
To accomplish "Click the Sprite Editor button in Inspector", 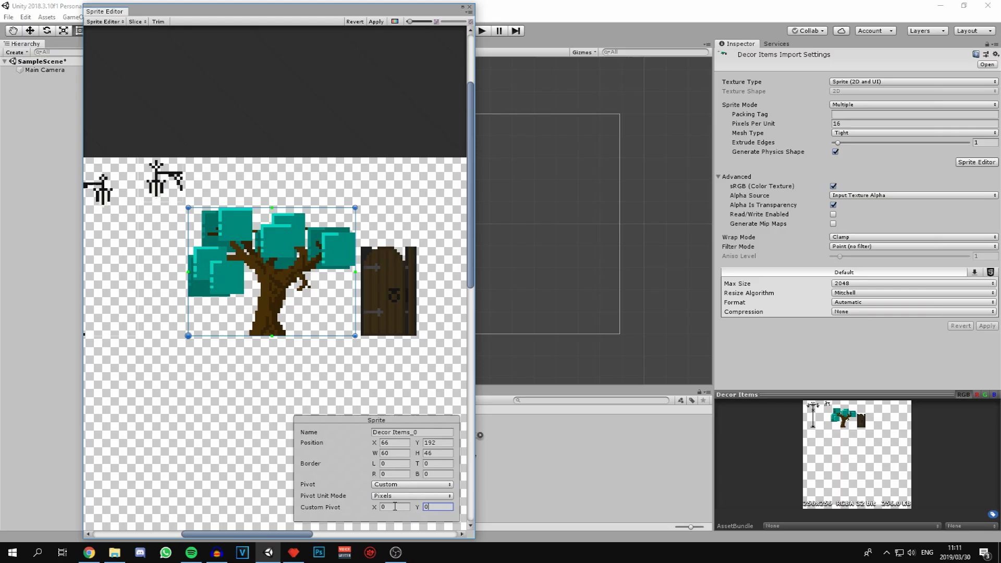I will point(976,162).
